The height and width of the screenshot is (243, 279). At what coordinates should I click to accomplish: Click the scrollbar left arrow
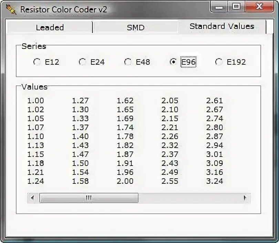pyautogui.click(x=33, y=198)
